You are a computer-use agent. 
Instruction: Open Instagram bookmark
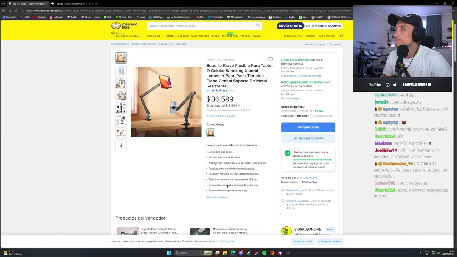coord(56,17)
